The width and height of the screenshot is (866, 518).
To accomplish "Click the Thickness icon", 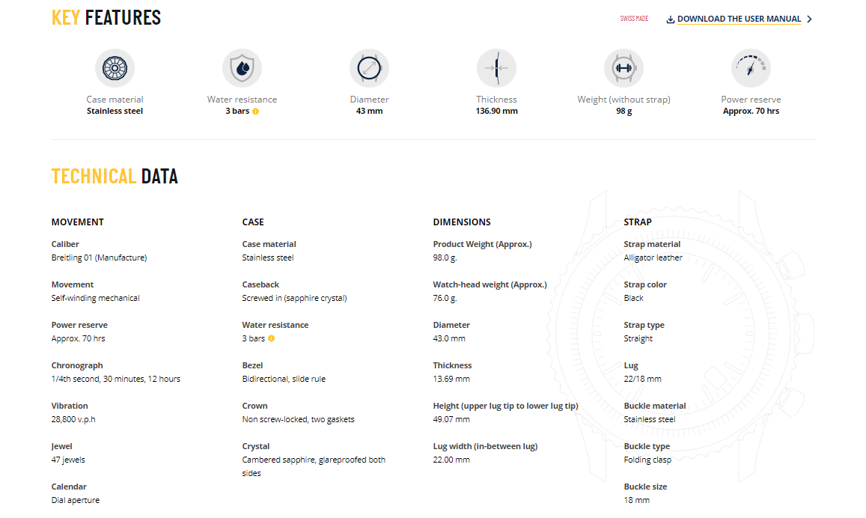I will tap(496, 69).
